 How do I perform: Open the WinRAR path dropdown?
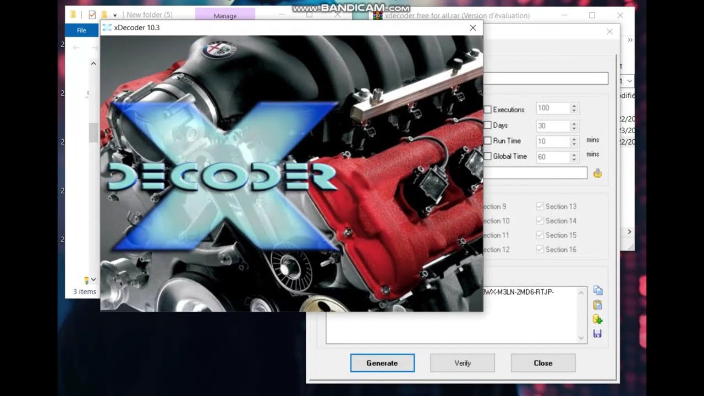(x=629, y=81)
